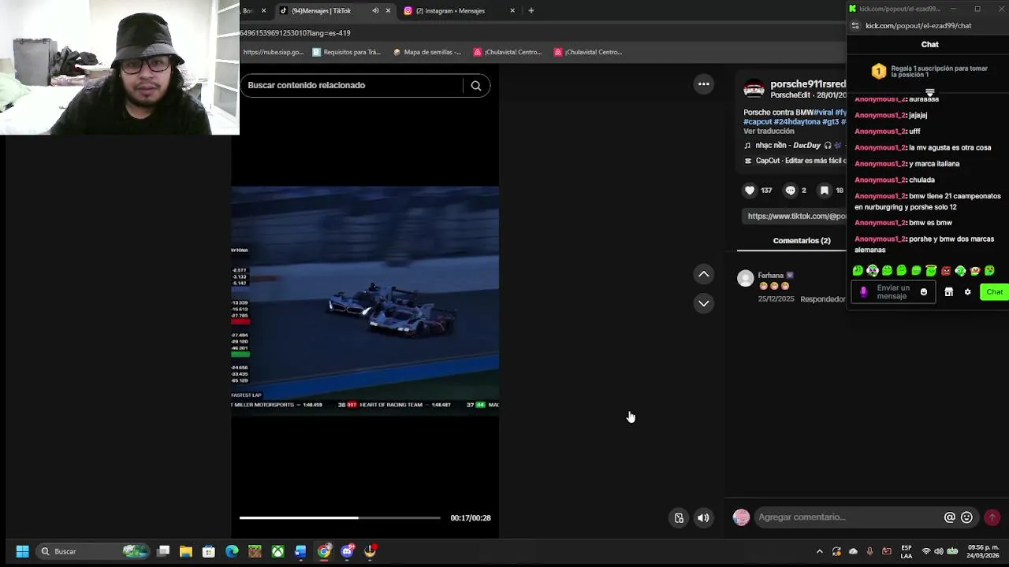Image resolution: width=1009 pixels, height=567 pixels.
Task: Open Kick chat settings gear
Action: click(x=968, y=292)
